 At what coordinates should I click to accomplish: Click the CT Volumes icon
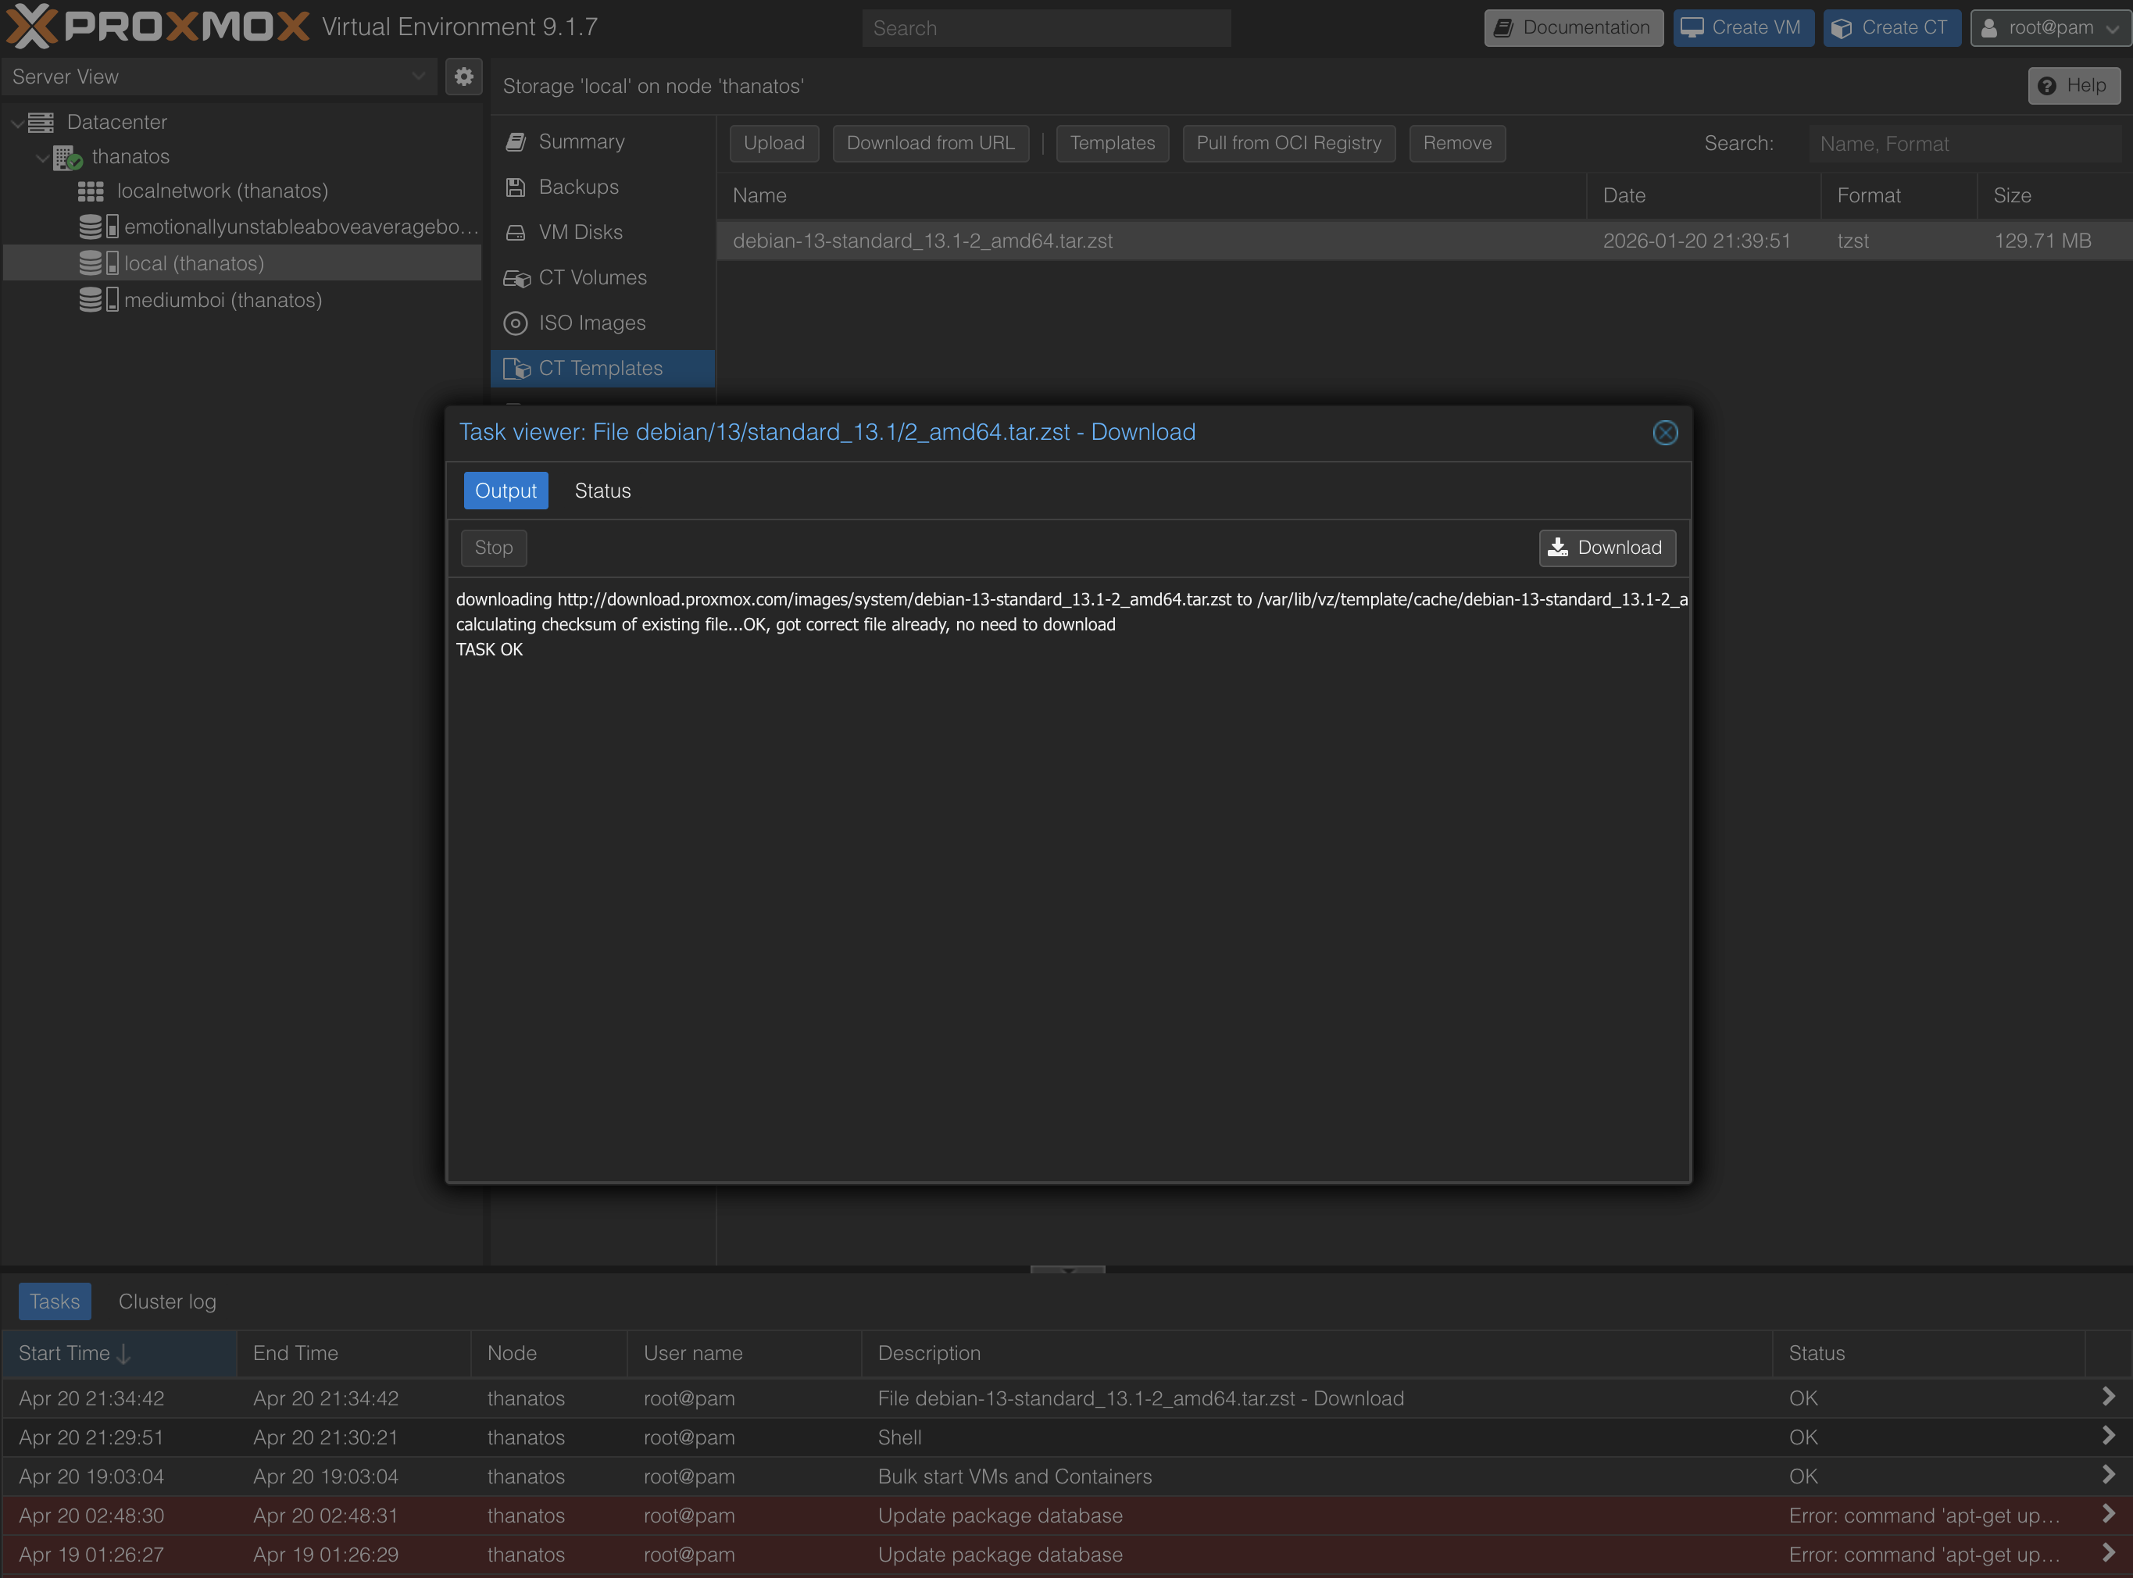click(x=516, y=278)
